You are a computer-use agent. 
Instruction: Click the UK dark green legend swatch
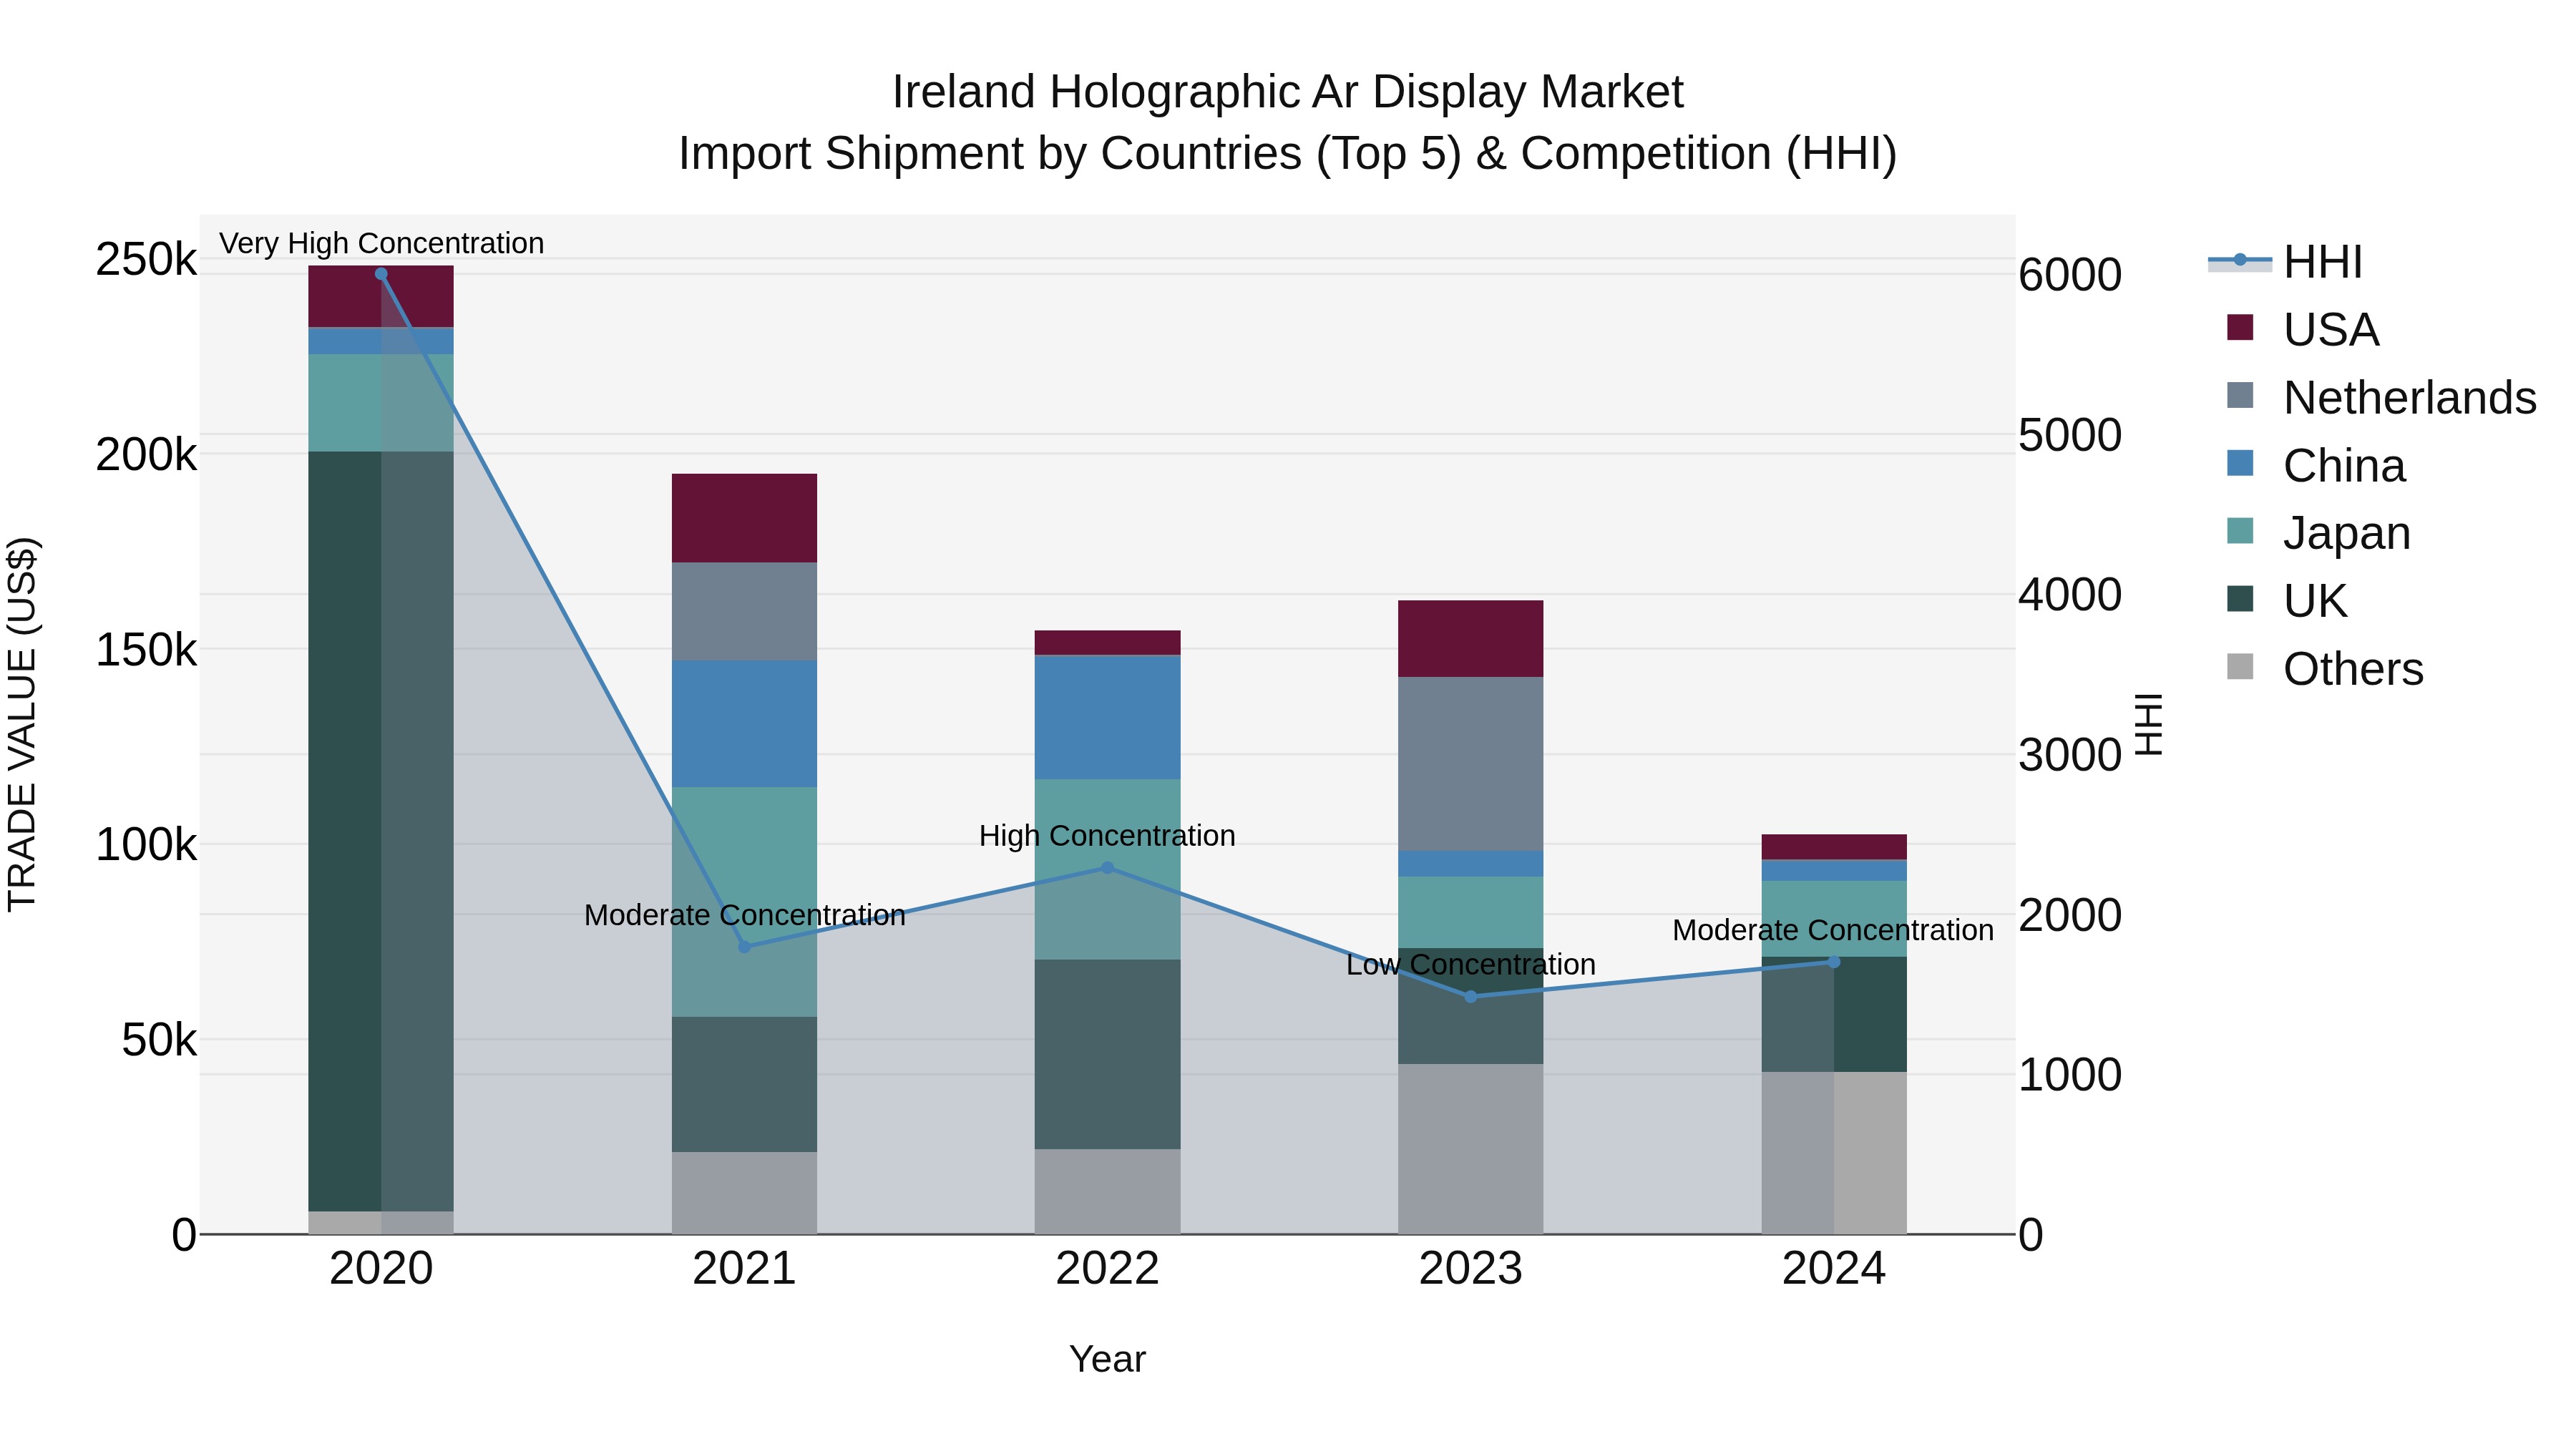pyautogui.click(x=2240, y=598)
